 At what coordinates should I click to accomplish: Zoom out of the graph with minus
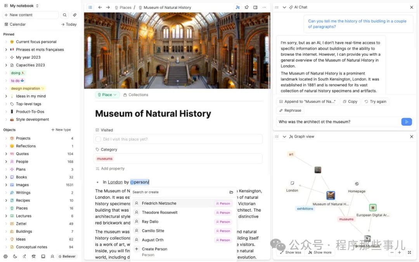(x=392, y=252)
